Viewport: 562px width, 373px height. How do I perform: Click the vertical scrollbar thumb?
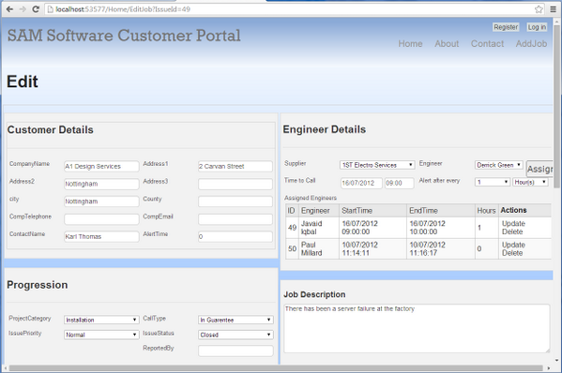[557, 107]
